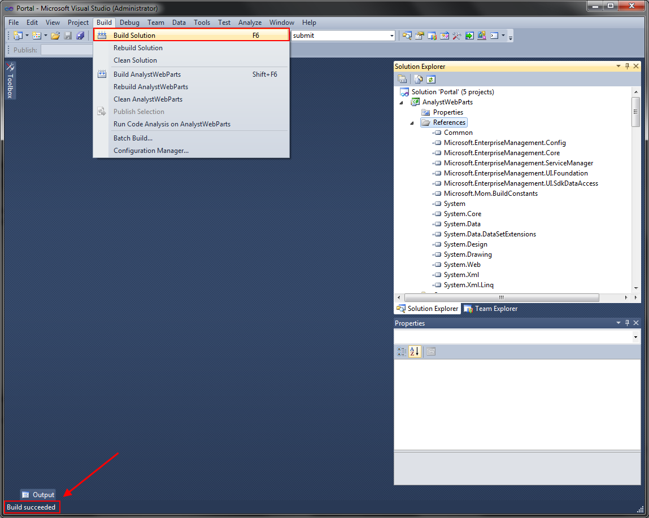
Task: Toggle Categorized view in Properties panel
Action: 402,352
